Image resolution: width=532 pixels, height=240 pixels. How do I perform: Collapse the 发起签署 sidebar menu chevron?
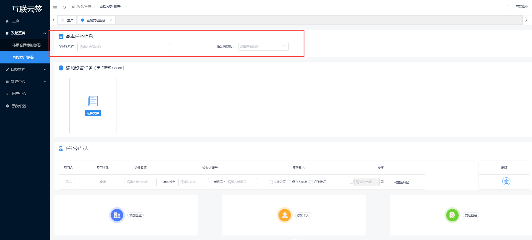tap(45, 33)
